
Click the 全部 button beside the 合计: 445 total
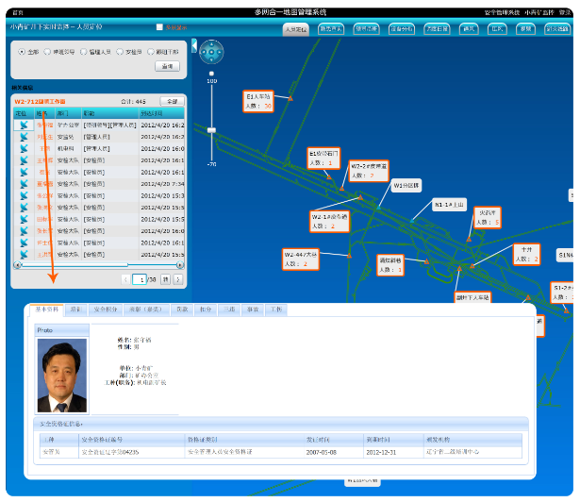coord(173,101)
